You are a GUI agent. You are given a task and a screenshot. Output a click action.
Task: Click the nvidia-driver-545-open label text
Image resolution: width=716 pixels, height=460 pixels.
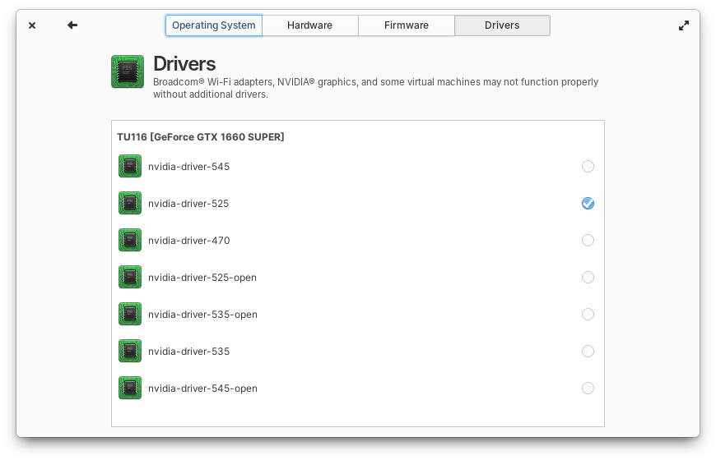coord(202,388)
